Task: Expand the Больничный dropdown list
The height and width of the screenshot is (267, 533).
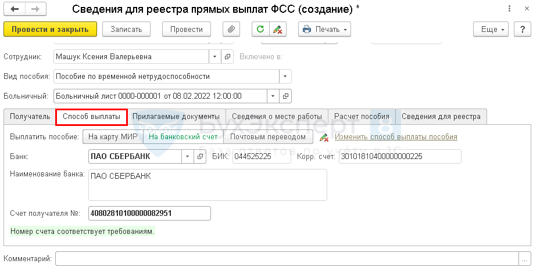Action: point(273,96)
